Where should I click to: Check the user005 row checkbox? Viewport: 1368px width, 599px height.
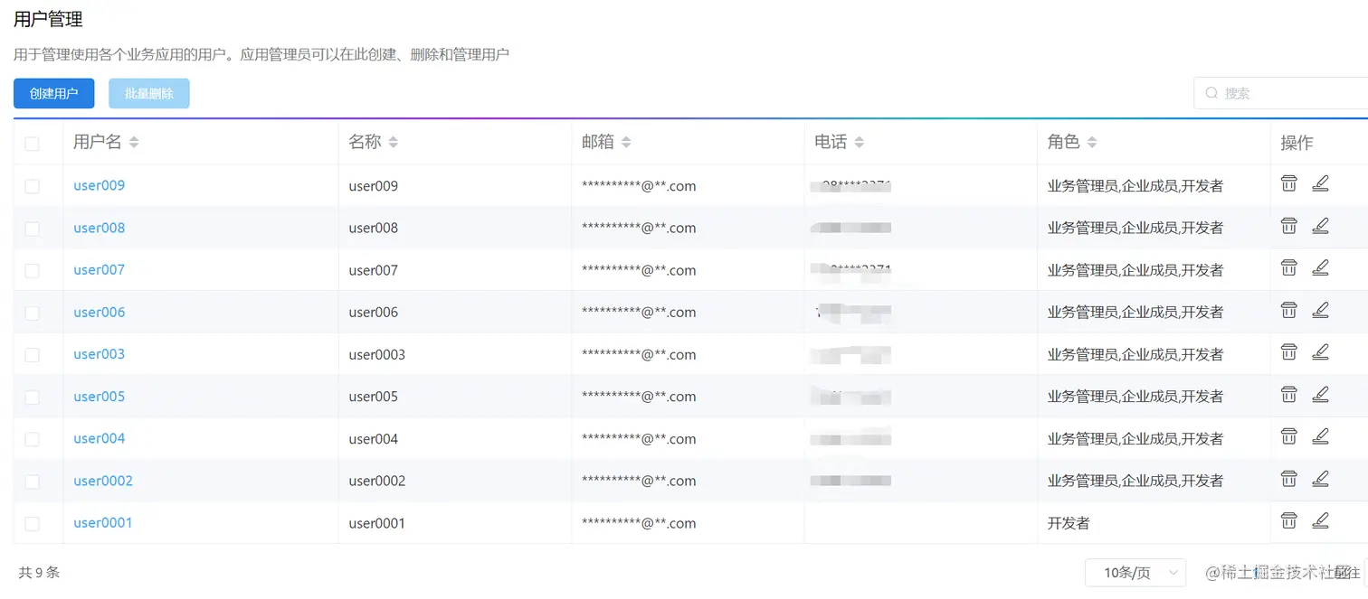tap(32, 397)
